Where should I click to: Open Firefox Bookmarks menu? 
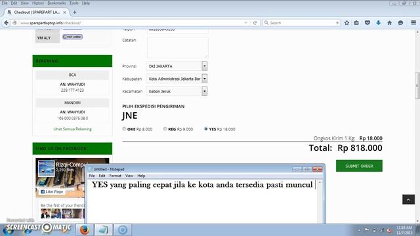(56, 3)
